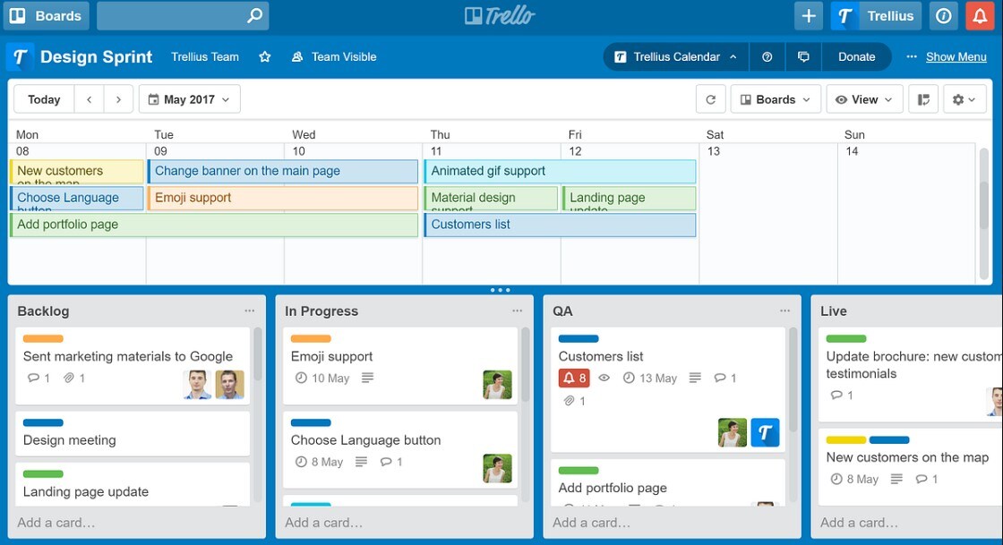Click the 10 May due date badge
The height and width of the screenshot is (545, 1003).
(x=322, y=379)
